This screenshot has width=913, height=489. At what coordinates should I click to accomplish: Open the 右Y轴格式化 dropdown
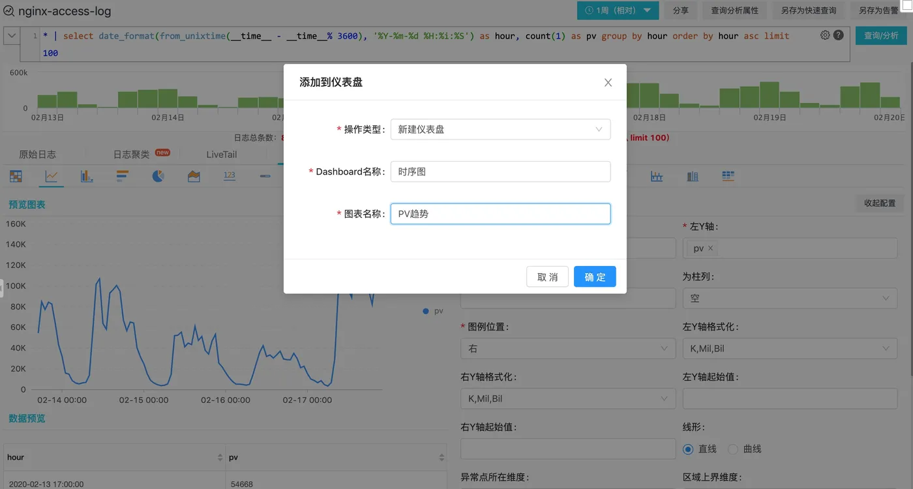pos(568,398)
